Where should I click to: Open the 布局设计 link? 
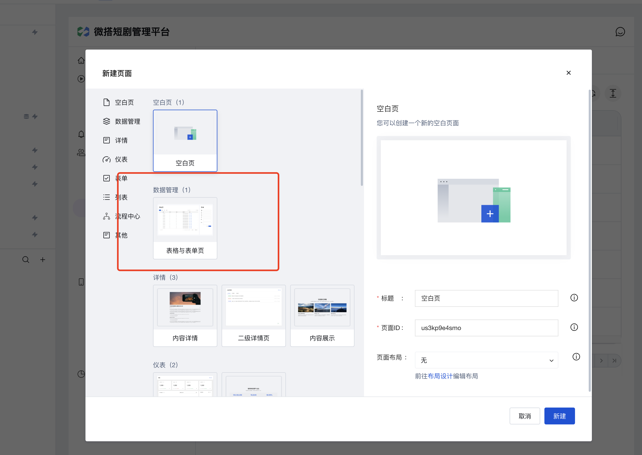click(x=440, y=376)
